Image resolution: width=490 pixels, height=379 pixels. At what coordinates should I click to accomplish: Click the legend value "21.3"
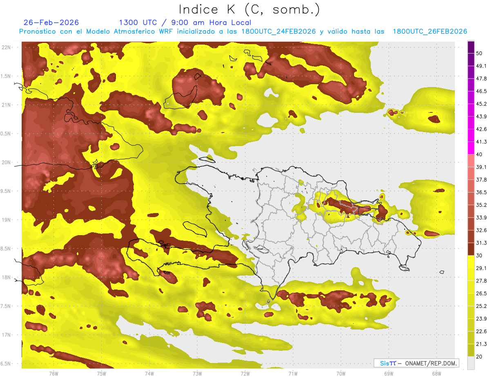click(481, 344)
